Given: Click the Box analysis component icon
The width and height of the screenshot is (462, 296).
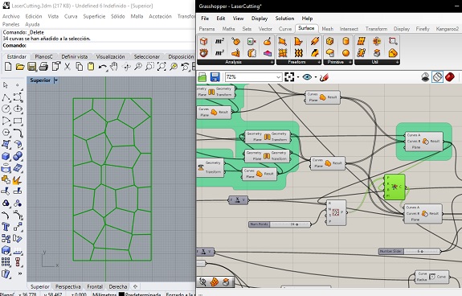Looking at the screenshot, I should tap(203, 41).
